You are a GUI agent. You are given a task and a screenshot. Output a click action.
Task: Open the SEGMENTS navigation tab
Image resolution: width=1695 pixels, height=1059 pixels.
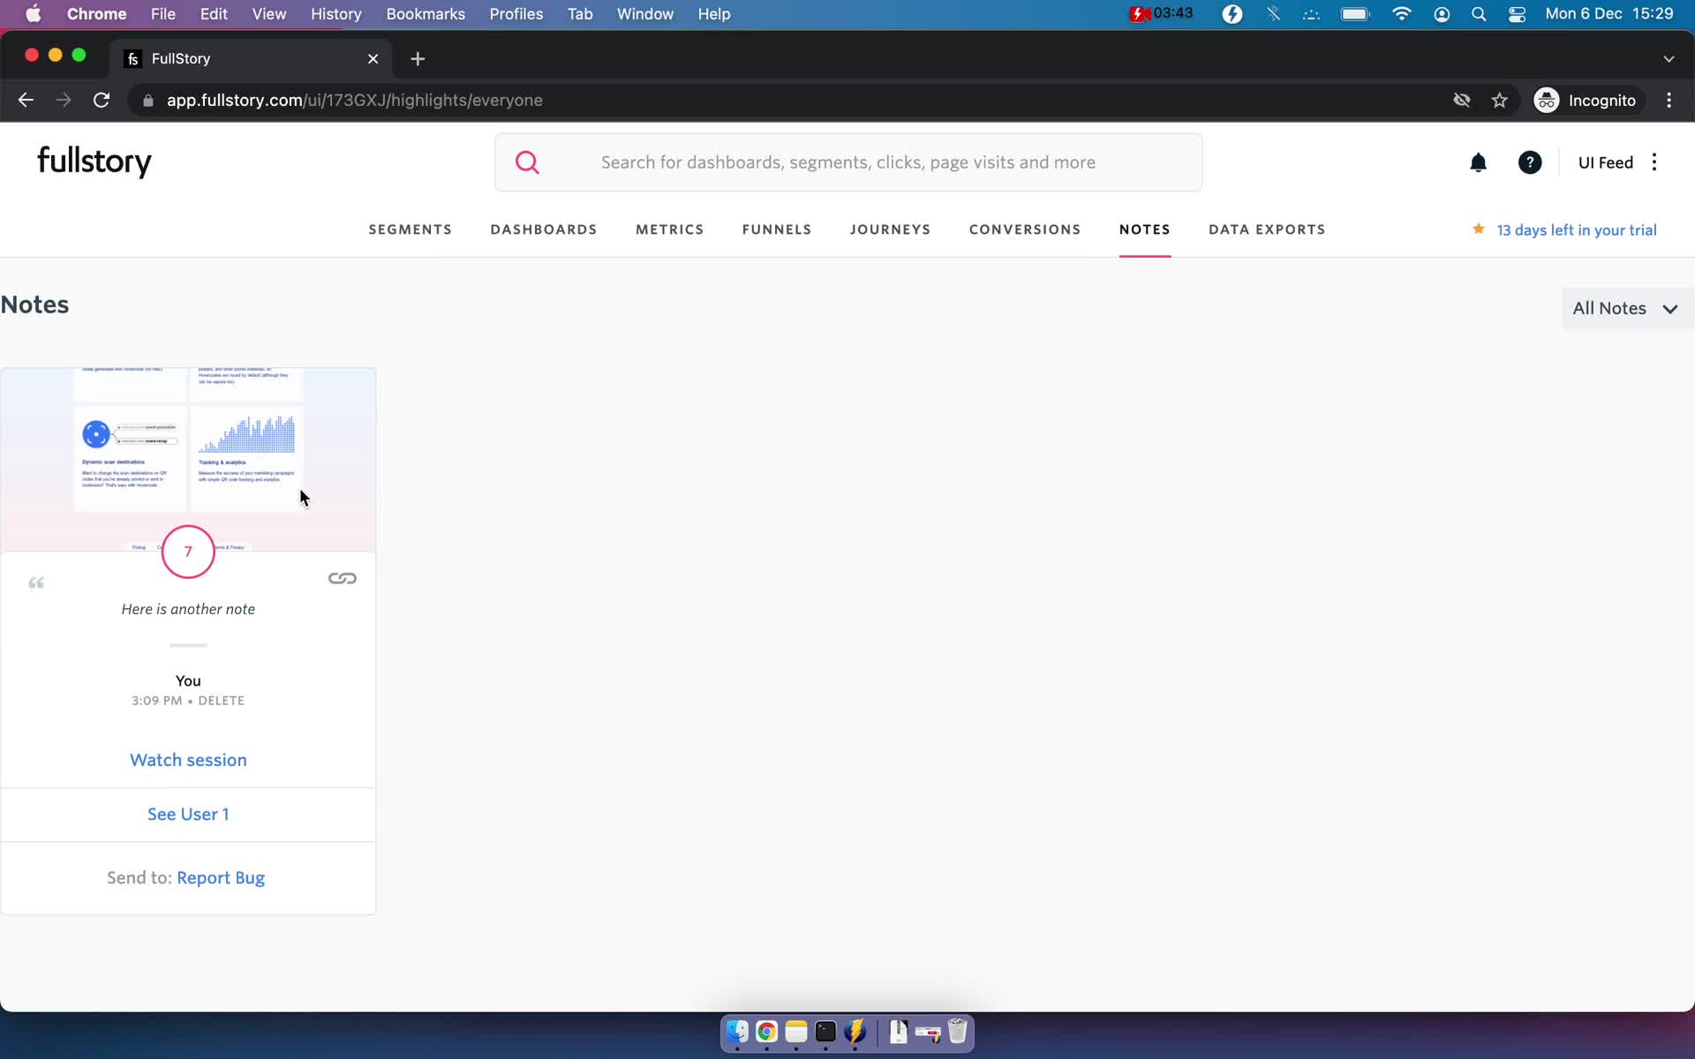point(410,229)
